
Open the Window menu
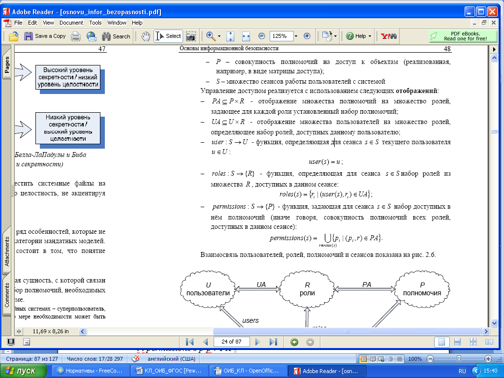(x=117, y=23)
